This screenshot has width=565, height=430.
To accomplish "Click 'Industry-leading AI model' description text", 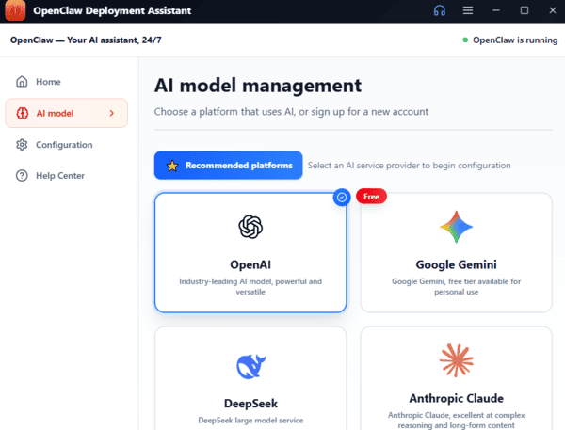I will pyautogui.click(x=250, y=286).
